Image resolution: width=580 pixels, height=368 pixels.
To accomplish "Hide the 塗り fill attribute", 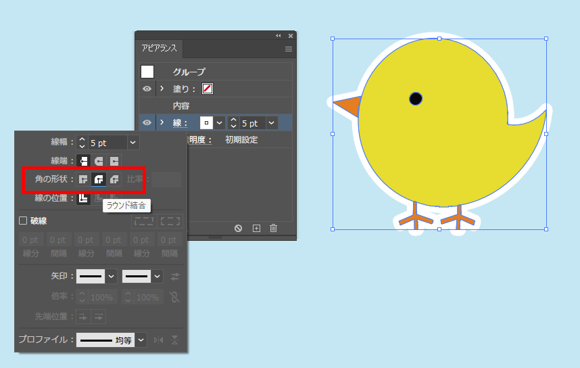I will (147, 89).
